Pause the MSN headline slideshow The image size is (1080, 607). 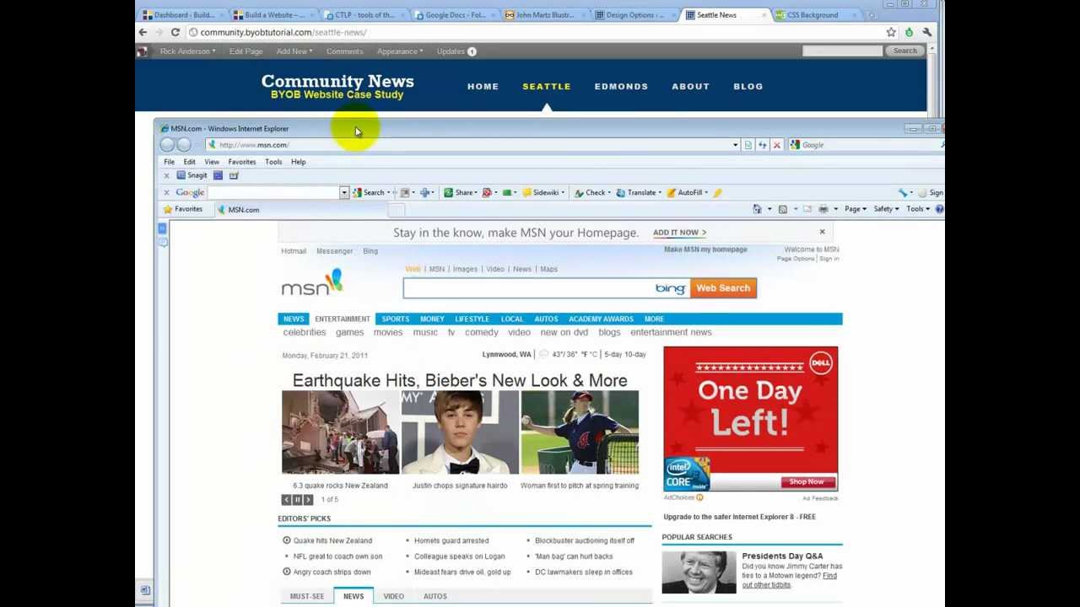click(297, 500)
